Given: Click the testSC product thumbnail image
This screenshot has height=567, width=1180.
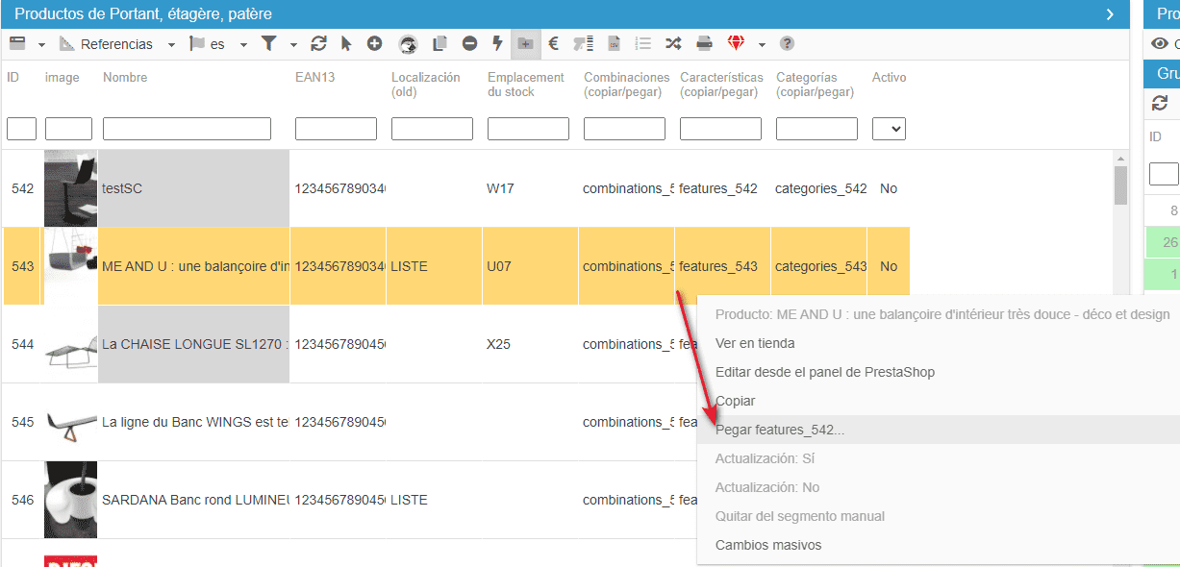Looking at the screenshot, I should tap(70, 188).
